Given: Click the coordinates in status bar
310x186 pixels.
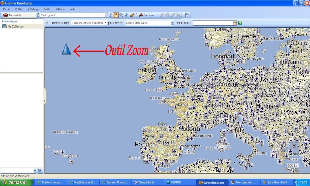Looking at the screenshot, I should coord(15,176).
